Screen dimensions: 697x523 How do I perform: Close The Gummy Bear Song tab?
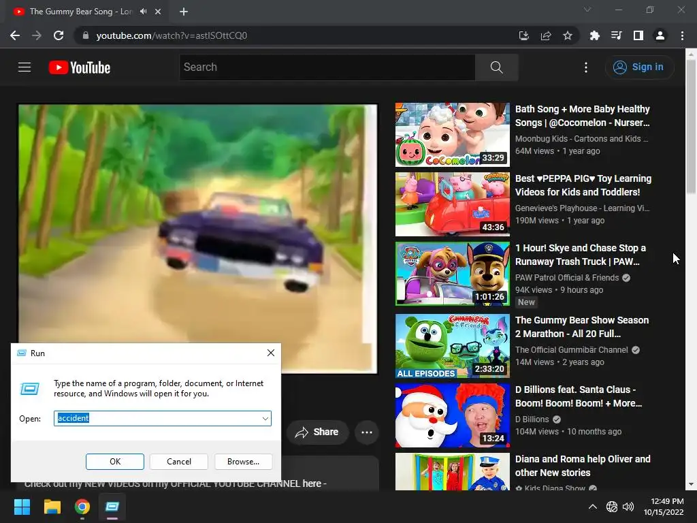(158, 12)
